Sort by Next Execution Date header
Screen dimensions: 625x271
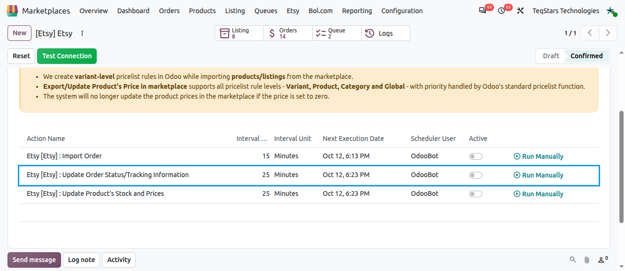pos(353,139)
